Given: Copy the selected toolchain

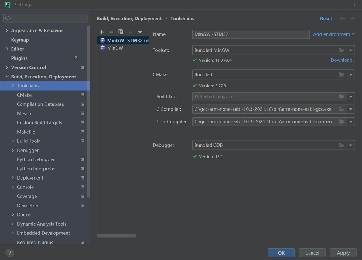Looking at the screenshot, I should coord(121,32).
